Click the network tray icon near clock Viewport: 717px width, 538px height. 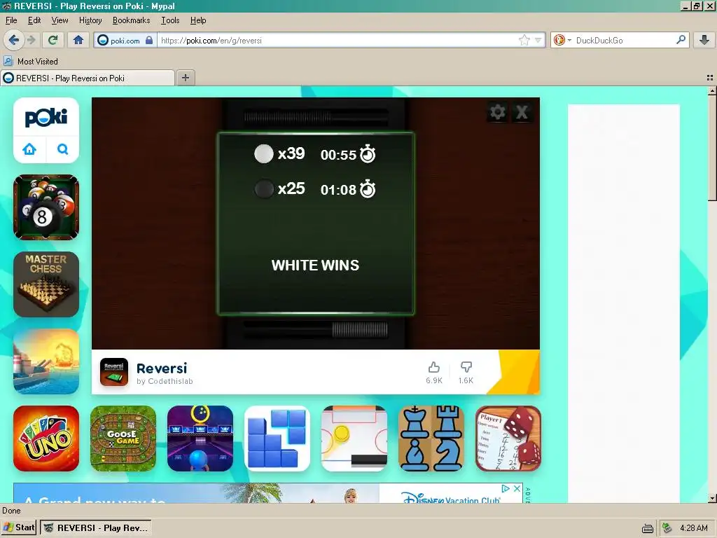coord(667,528)
